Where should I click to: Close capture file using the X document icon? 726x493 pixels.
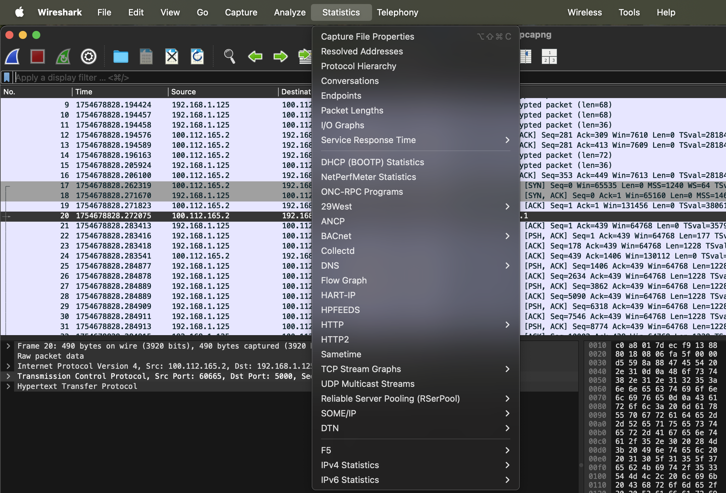pyautogui.click(x=172, y=56)
